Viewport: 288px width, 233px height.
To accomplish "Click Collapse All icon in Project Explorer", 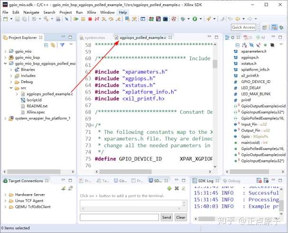I will [x=46, y=45].
